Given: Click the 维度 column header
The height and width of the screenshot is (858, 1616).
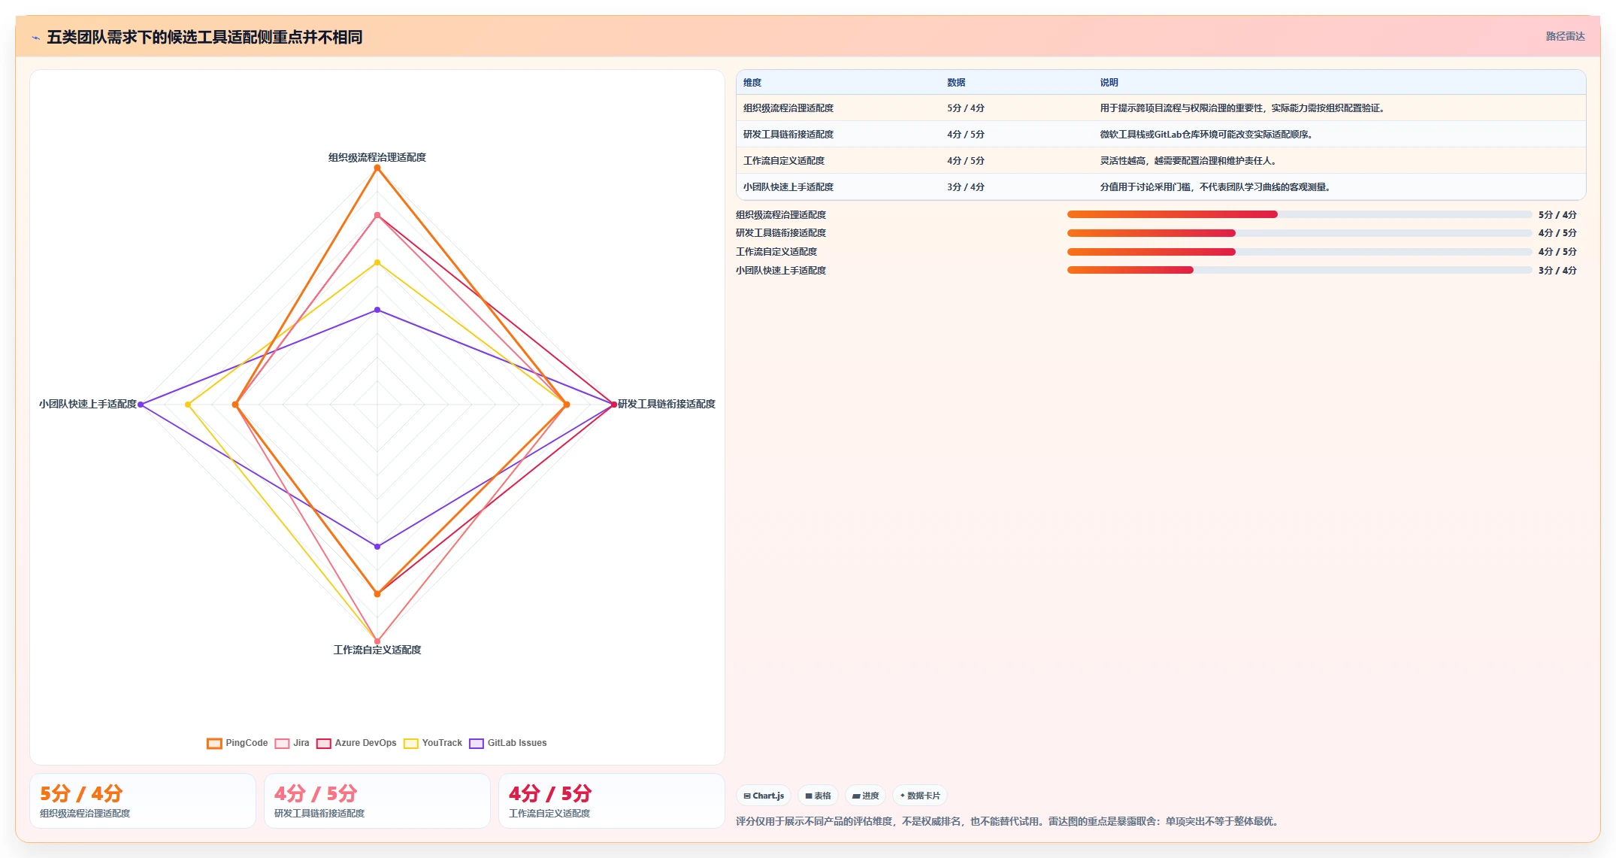Looking at the screenshot, I should [752, 83].
